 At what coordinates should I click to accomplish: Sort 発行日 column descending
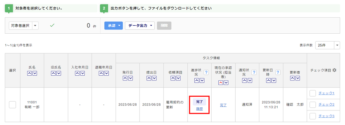130,78
